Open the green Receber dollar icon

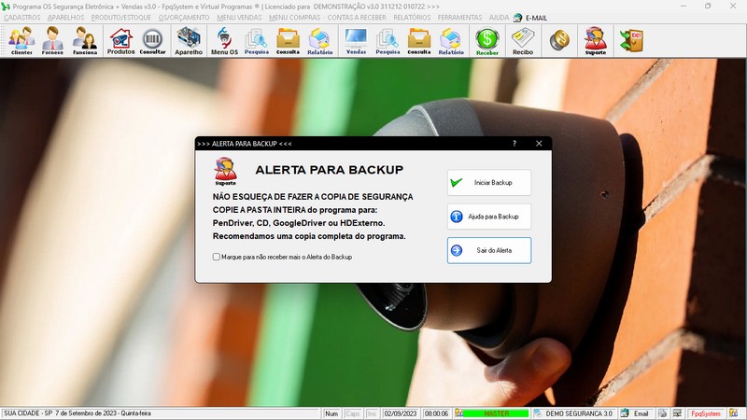coord(486,40)
